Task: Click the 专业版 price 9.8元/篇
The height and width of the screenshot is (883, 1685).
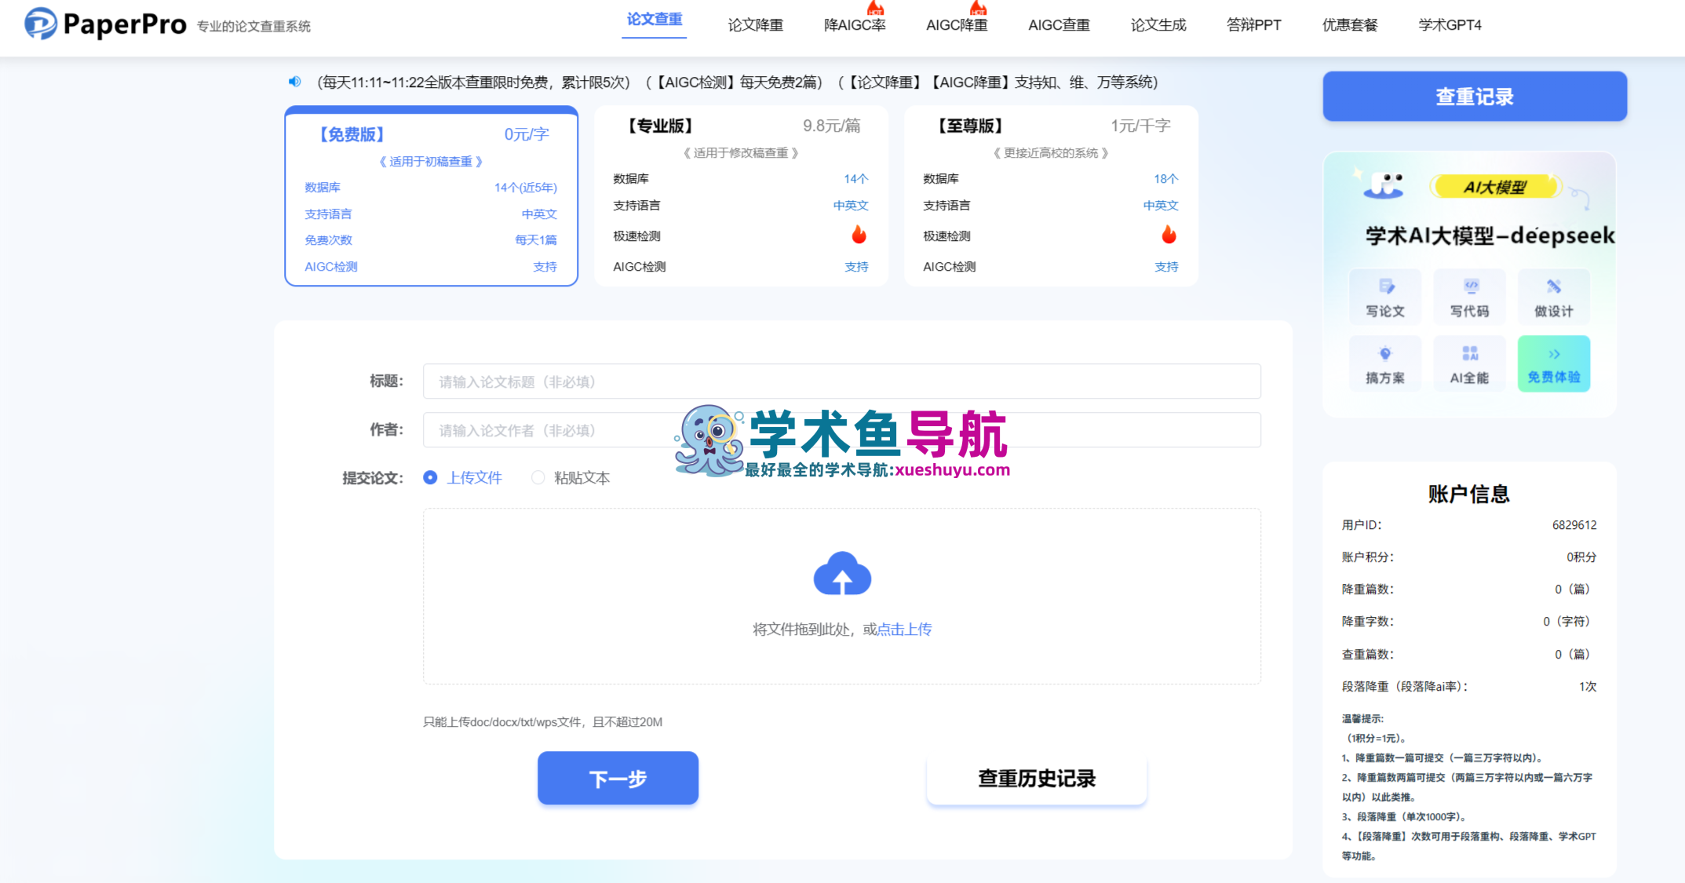Action: point(831,126)
